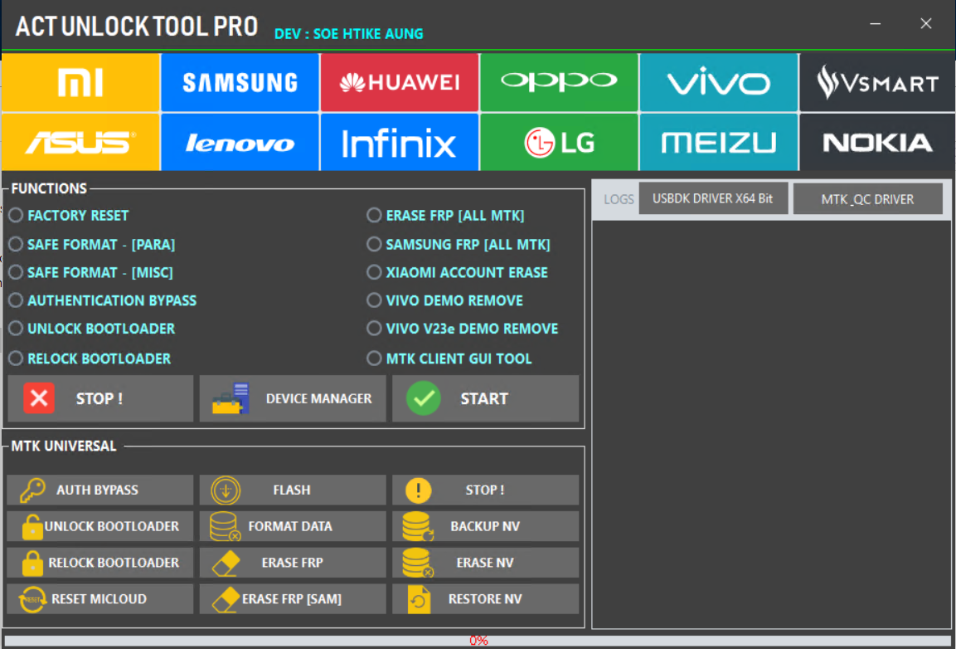Click the key icon on Auth Bypass
956x649 pixels.
(32, 490)
